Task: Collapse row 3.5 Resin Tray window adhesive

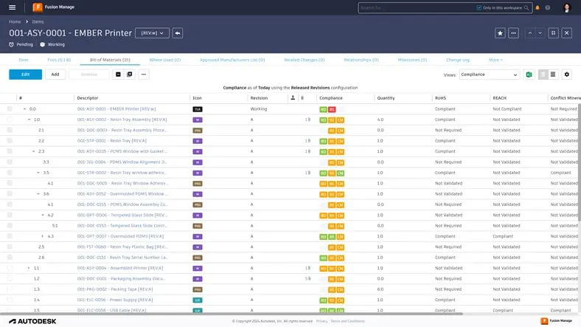Action: click(38, 173)
